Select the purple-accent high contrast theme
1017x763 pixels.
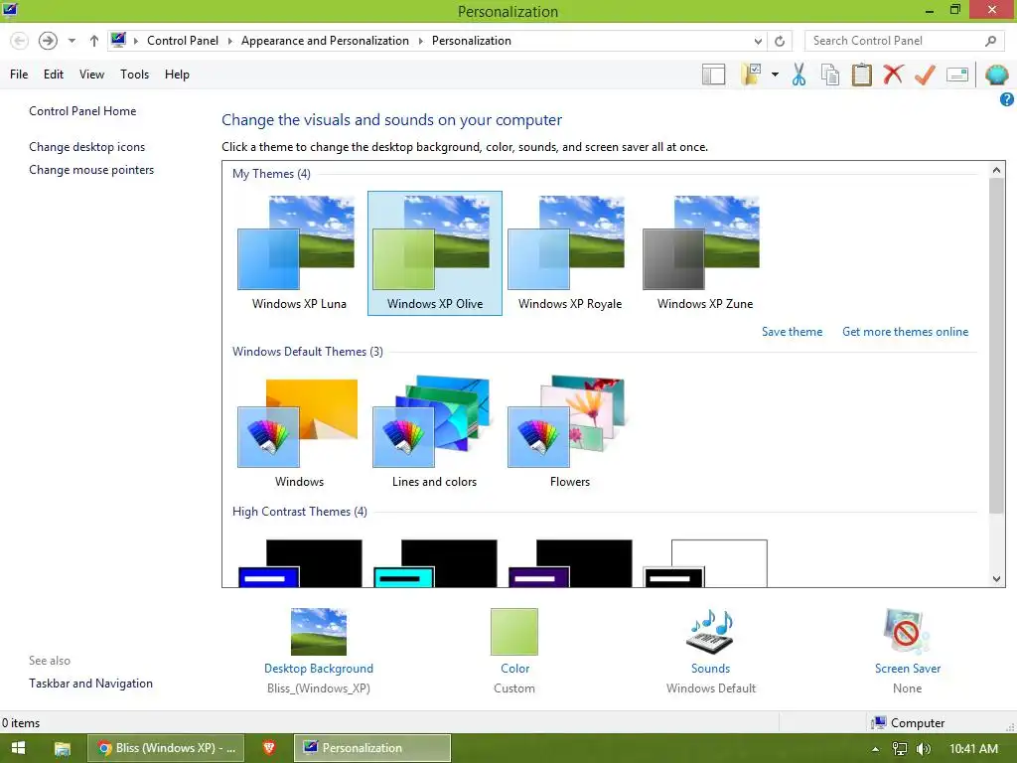[569, 563]
